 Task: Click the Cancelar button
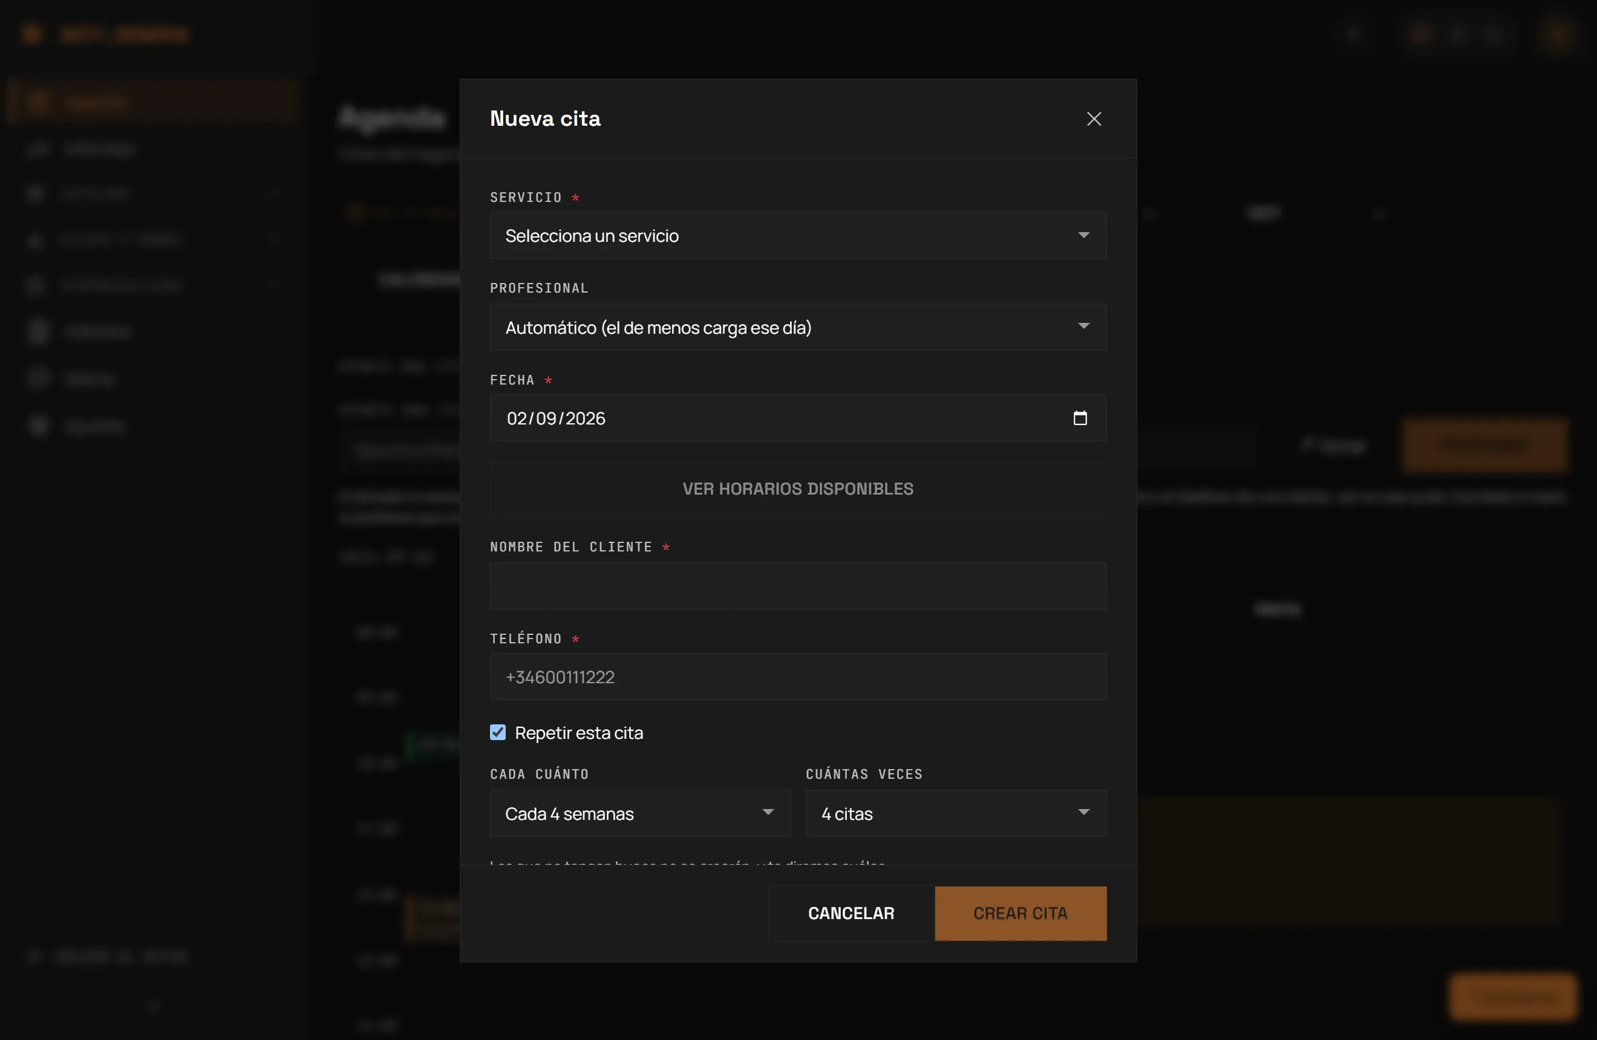(x=851, y=913)
